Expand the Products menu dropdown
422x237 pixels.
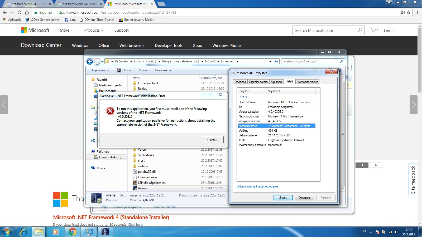point(93,30)
